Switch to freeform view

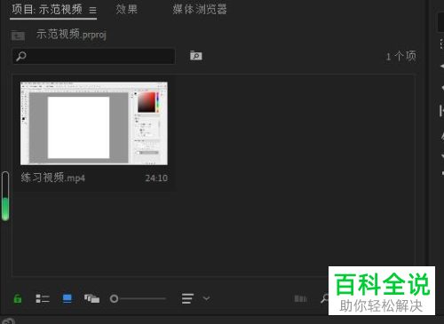[x=91, y=298]
